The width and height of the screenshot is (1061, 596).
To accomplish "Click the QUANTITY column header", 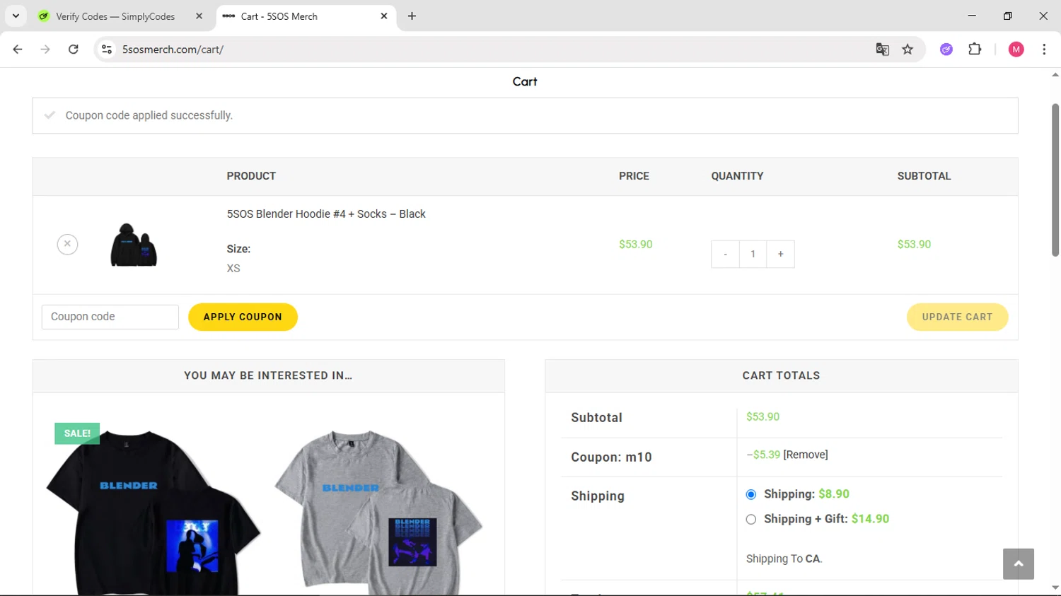I will click(x=737, y=176).
